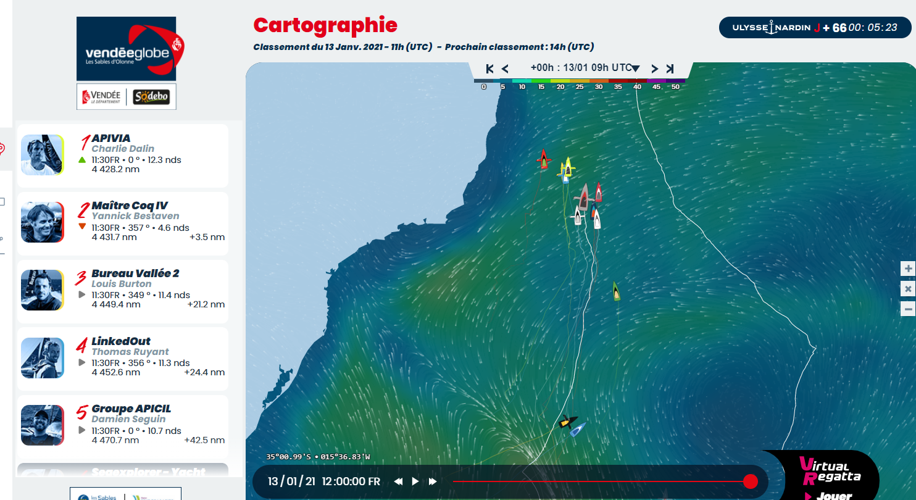Go to next weather forecast step
916x500 pixels.
[x=655, y=69]
